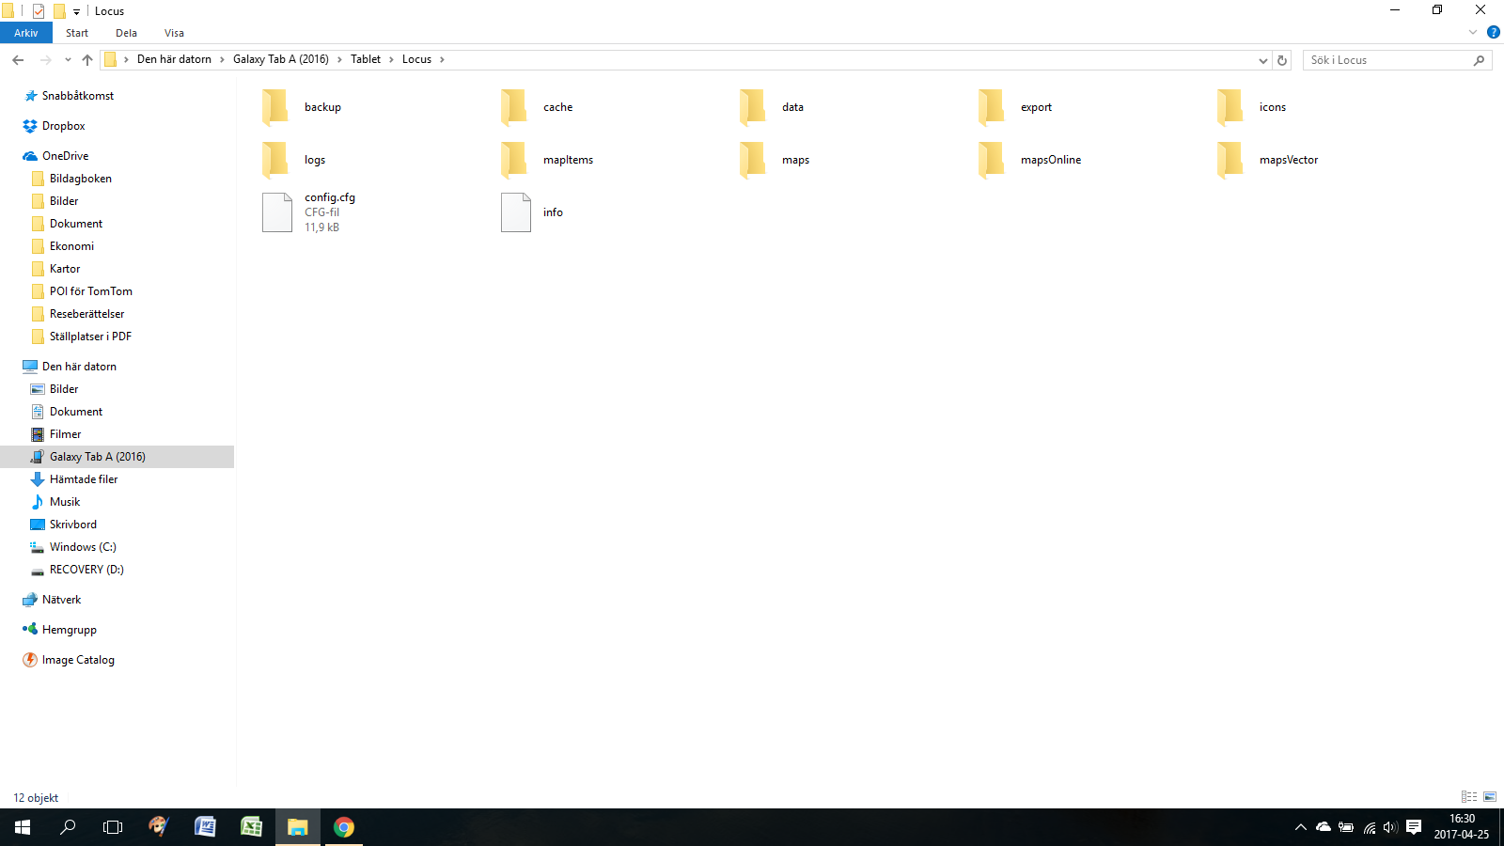
Task: Click the Back navigation arrow
Action: click(x=18, y=60)
